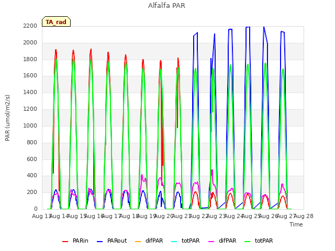Click the green totPAR color swatch
335x251 pixels.
point(248,242)
